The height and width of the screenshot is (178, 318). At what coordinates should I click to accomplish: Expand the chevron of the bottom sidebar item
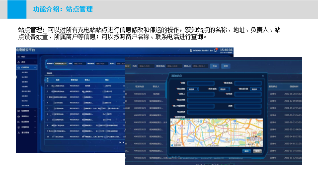click(x=35, y=133)
